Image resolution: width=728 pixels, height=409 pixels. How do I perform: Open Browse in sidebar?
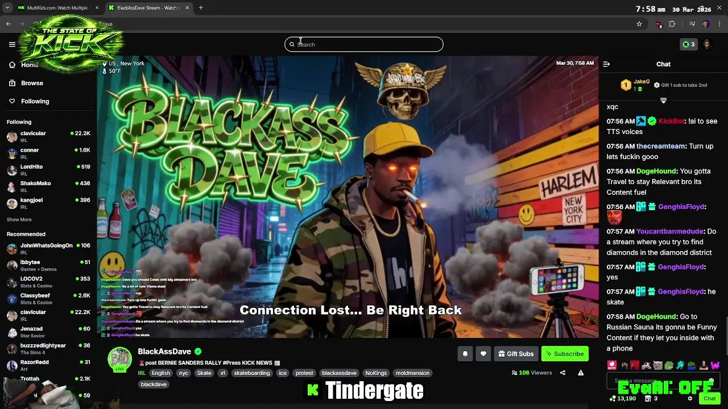coord(26,83)
